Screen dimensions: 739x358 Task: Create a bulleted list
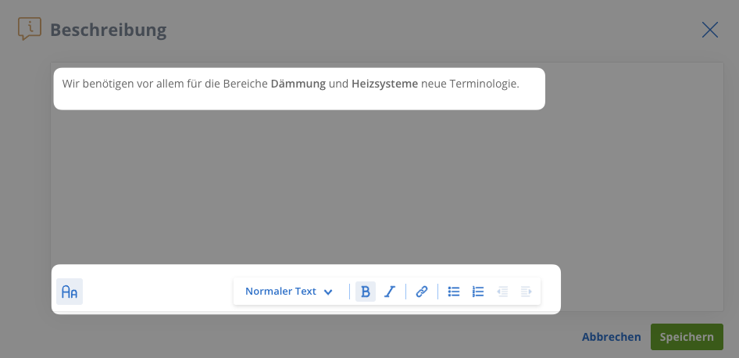454,292
